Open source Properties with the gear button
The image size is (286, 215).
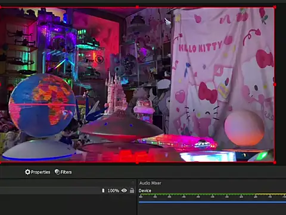coord(38,172)
